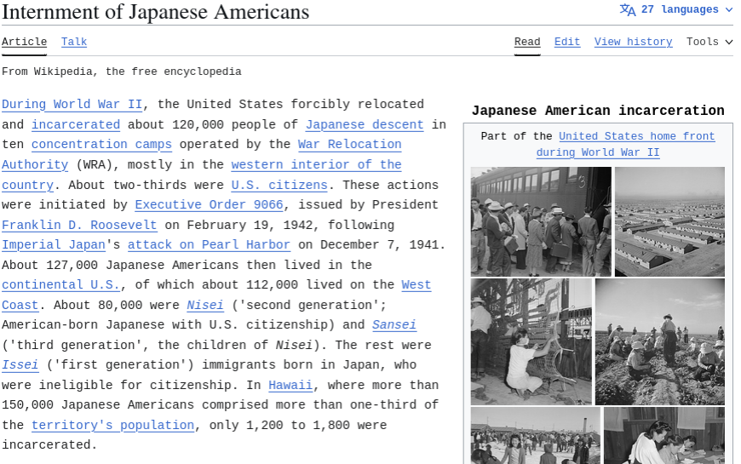This screenshot has height=464, width=741.
Task: Open photo of women at desk
Action: pos(664,436)
